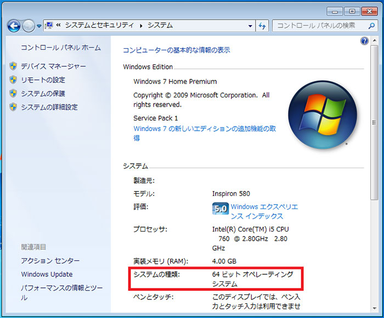The image size is (384, 318).
Task: Open システムの保護 link
Action: [43, 94]
